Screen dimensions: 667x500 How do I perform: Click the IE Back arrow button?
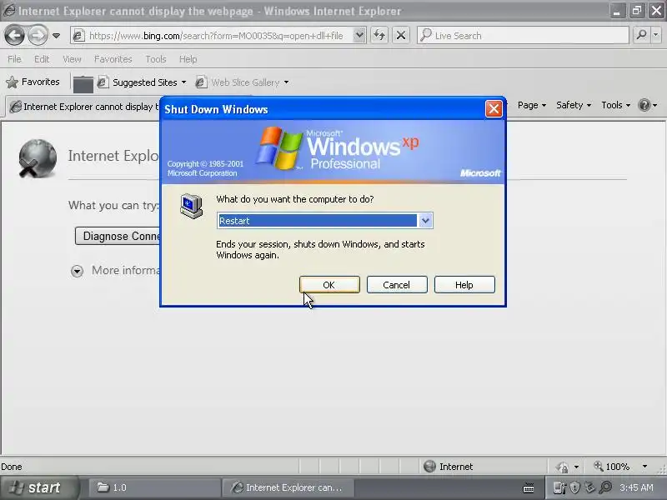point(14,35)
